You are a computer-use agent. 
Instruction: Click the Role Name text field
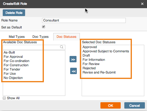[84, 21]
